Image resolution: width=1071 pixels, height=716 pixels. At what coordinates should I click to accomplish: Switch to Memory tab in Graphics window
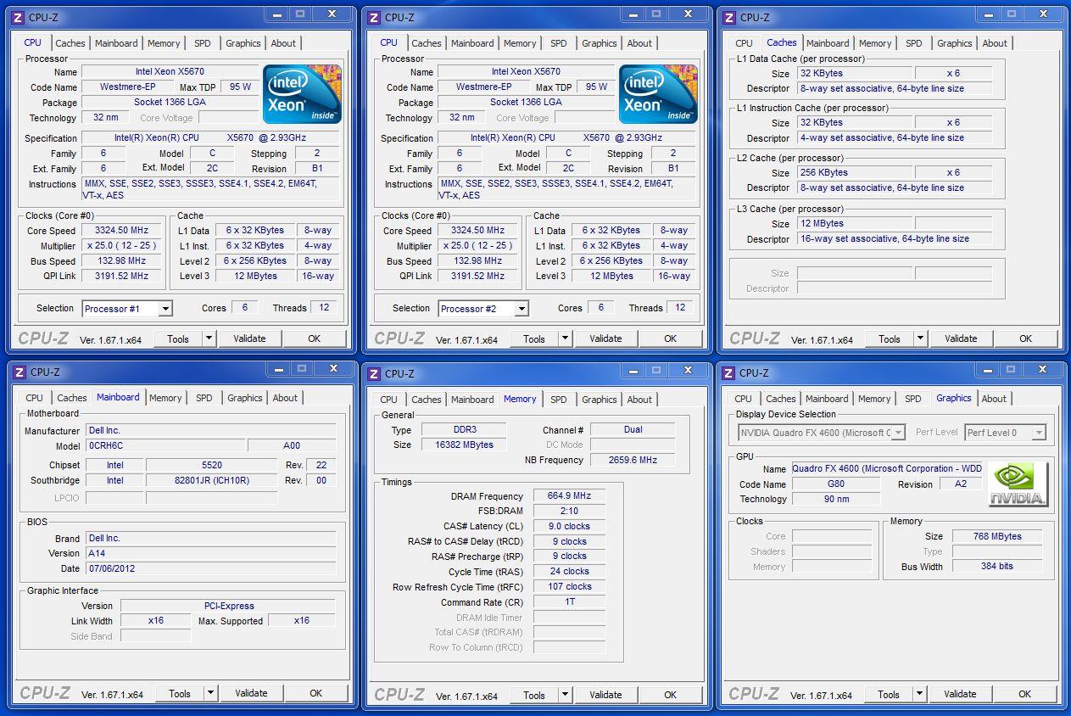(x=874, y=399)
